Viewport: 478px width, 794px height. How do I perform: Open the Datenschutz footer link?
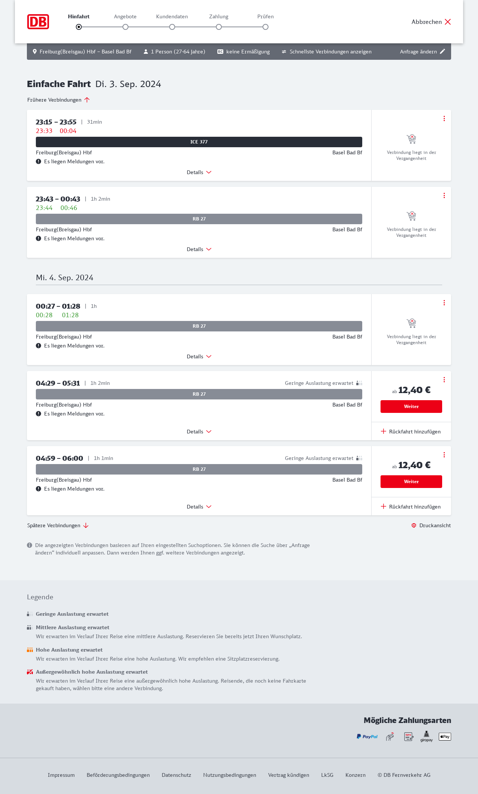pyautogui.click(x=176, y=775)
